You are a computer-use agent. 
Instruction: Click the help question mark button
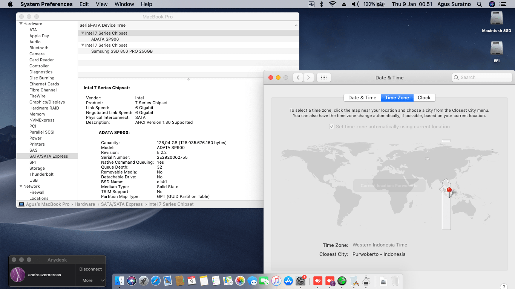tap(503, 287)
